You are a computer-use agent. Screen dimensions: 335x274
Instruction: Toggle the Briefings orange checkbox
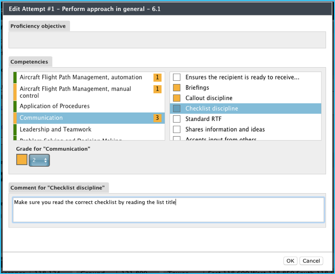(177, 87)
